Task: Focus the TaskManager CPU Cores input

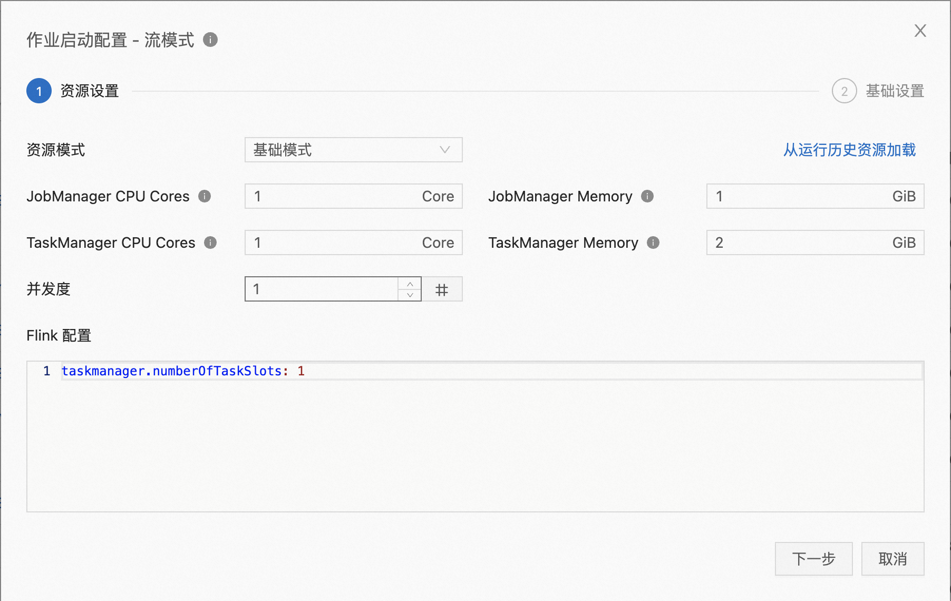Action: point(332,243)
